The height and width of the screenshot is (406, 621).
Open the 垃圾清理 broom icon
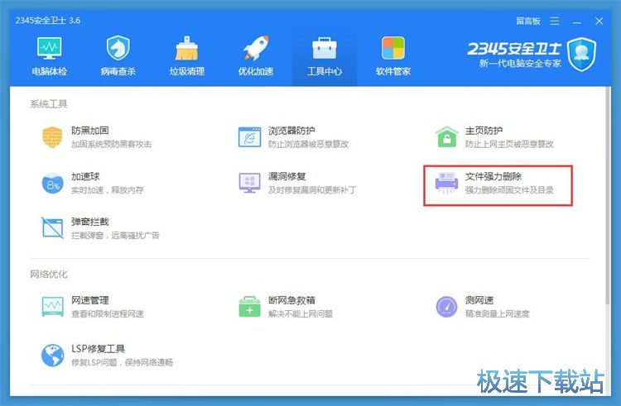186,48
